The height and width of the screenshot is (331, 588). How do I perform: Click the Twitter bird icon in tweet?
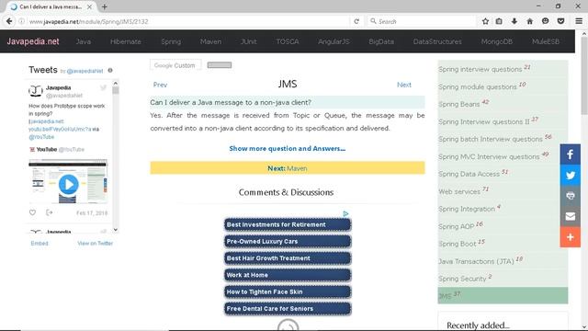(x=103, y=88)
